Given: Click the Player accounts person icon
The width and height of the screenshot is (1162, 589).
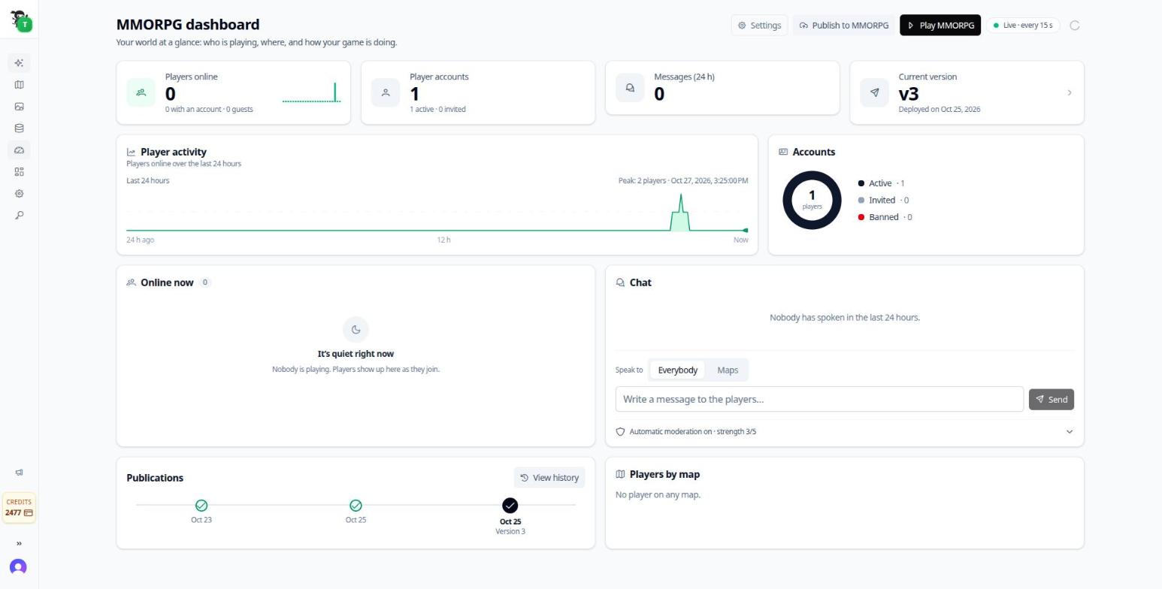Looking at the screenshot, I should (385, 92).
